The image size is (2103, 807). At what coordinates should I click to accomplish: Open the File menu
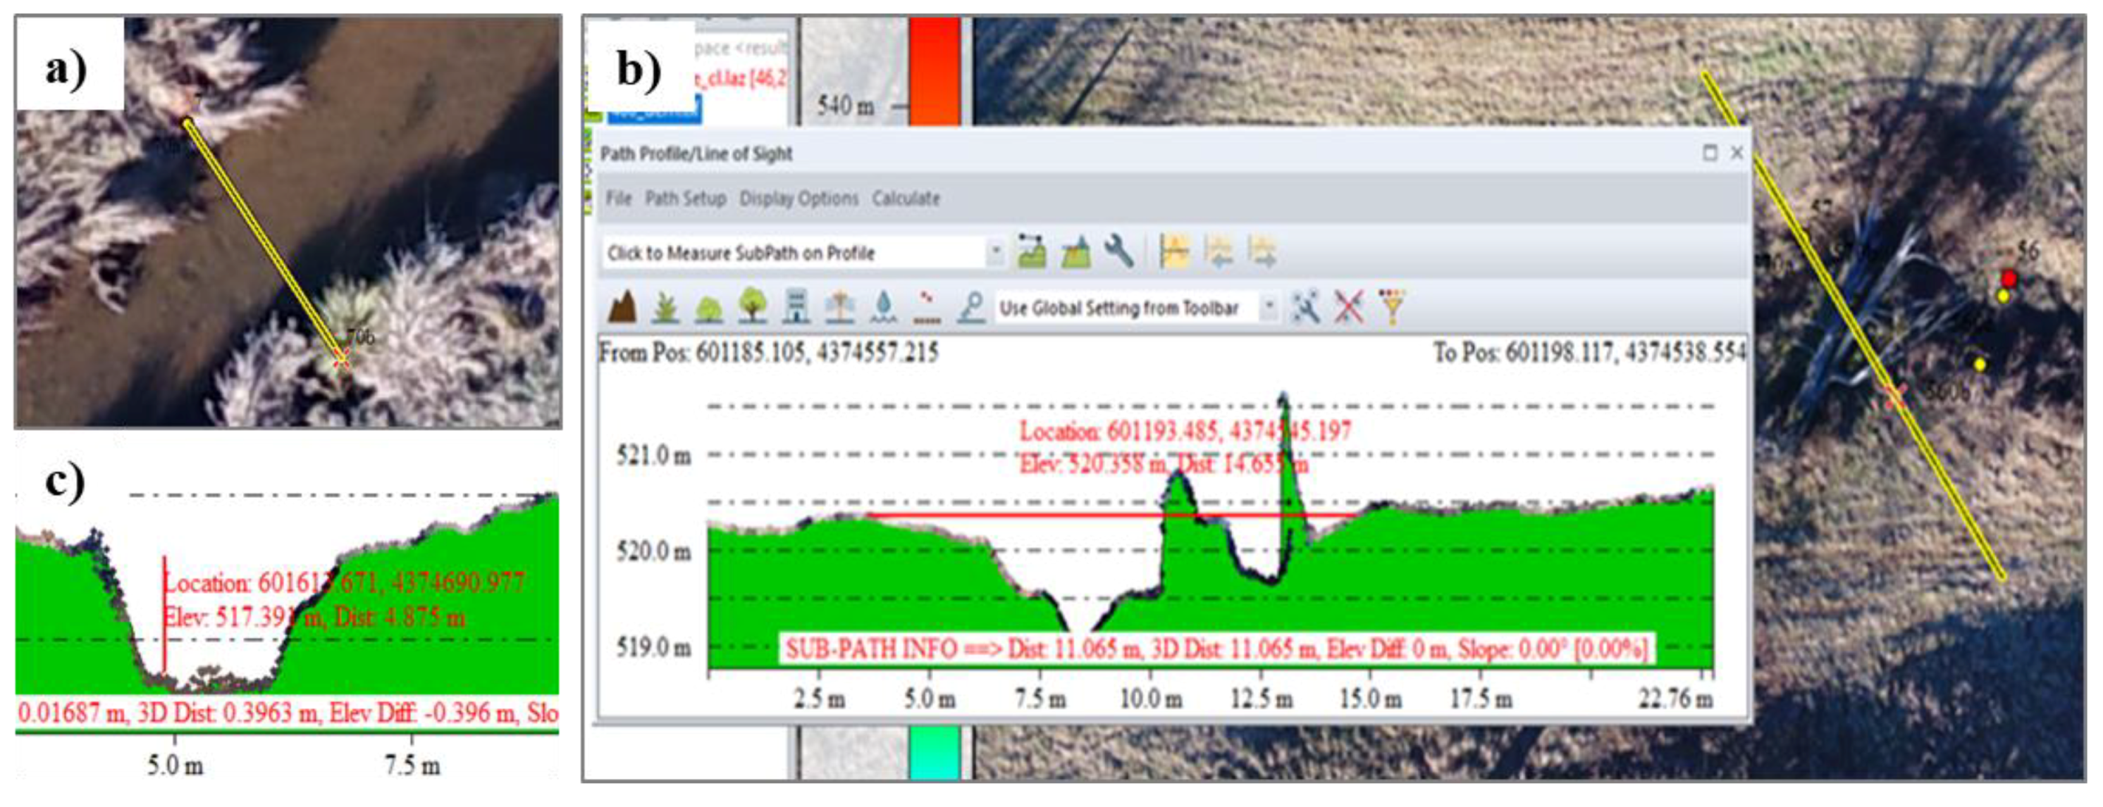pos(618,199)
